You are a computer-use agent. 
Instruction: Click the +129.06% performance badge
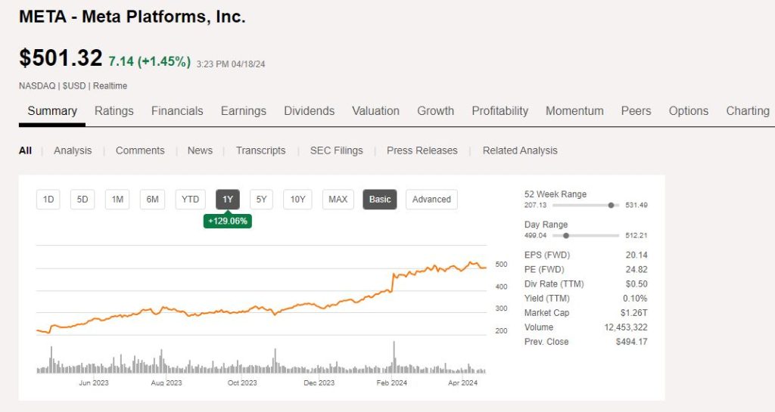[227, 221]
